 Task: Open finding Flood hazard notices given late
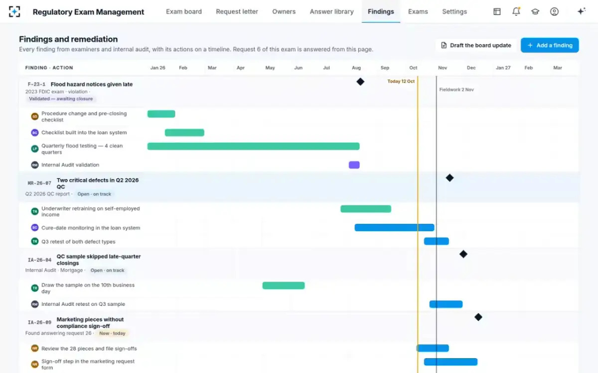click(92, 85)
